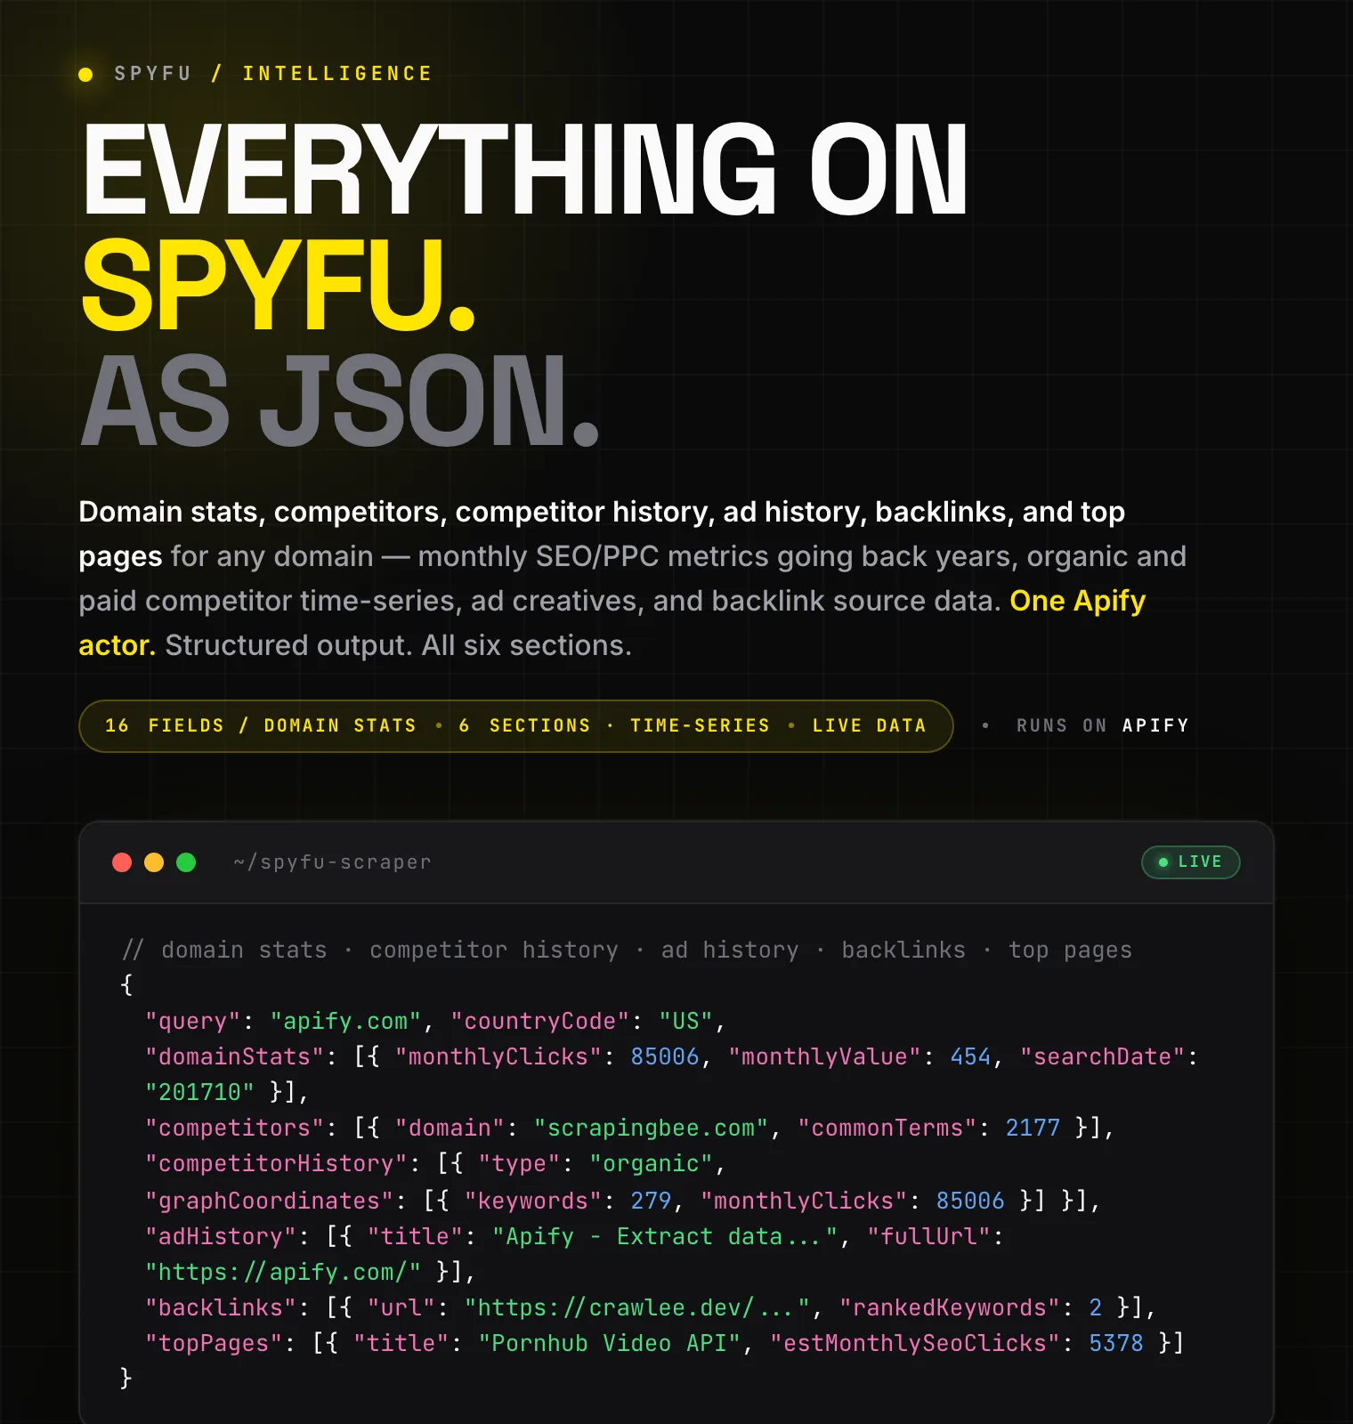This screenshot has height=1424, width=1353.
Task: Select the SPYFU breadcrumb label
Action: click(152, 74)
